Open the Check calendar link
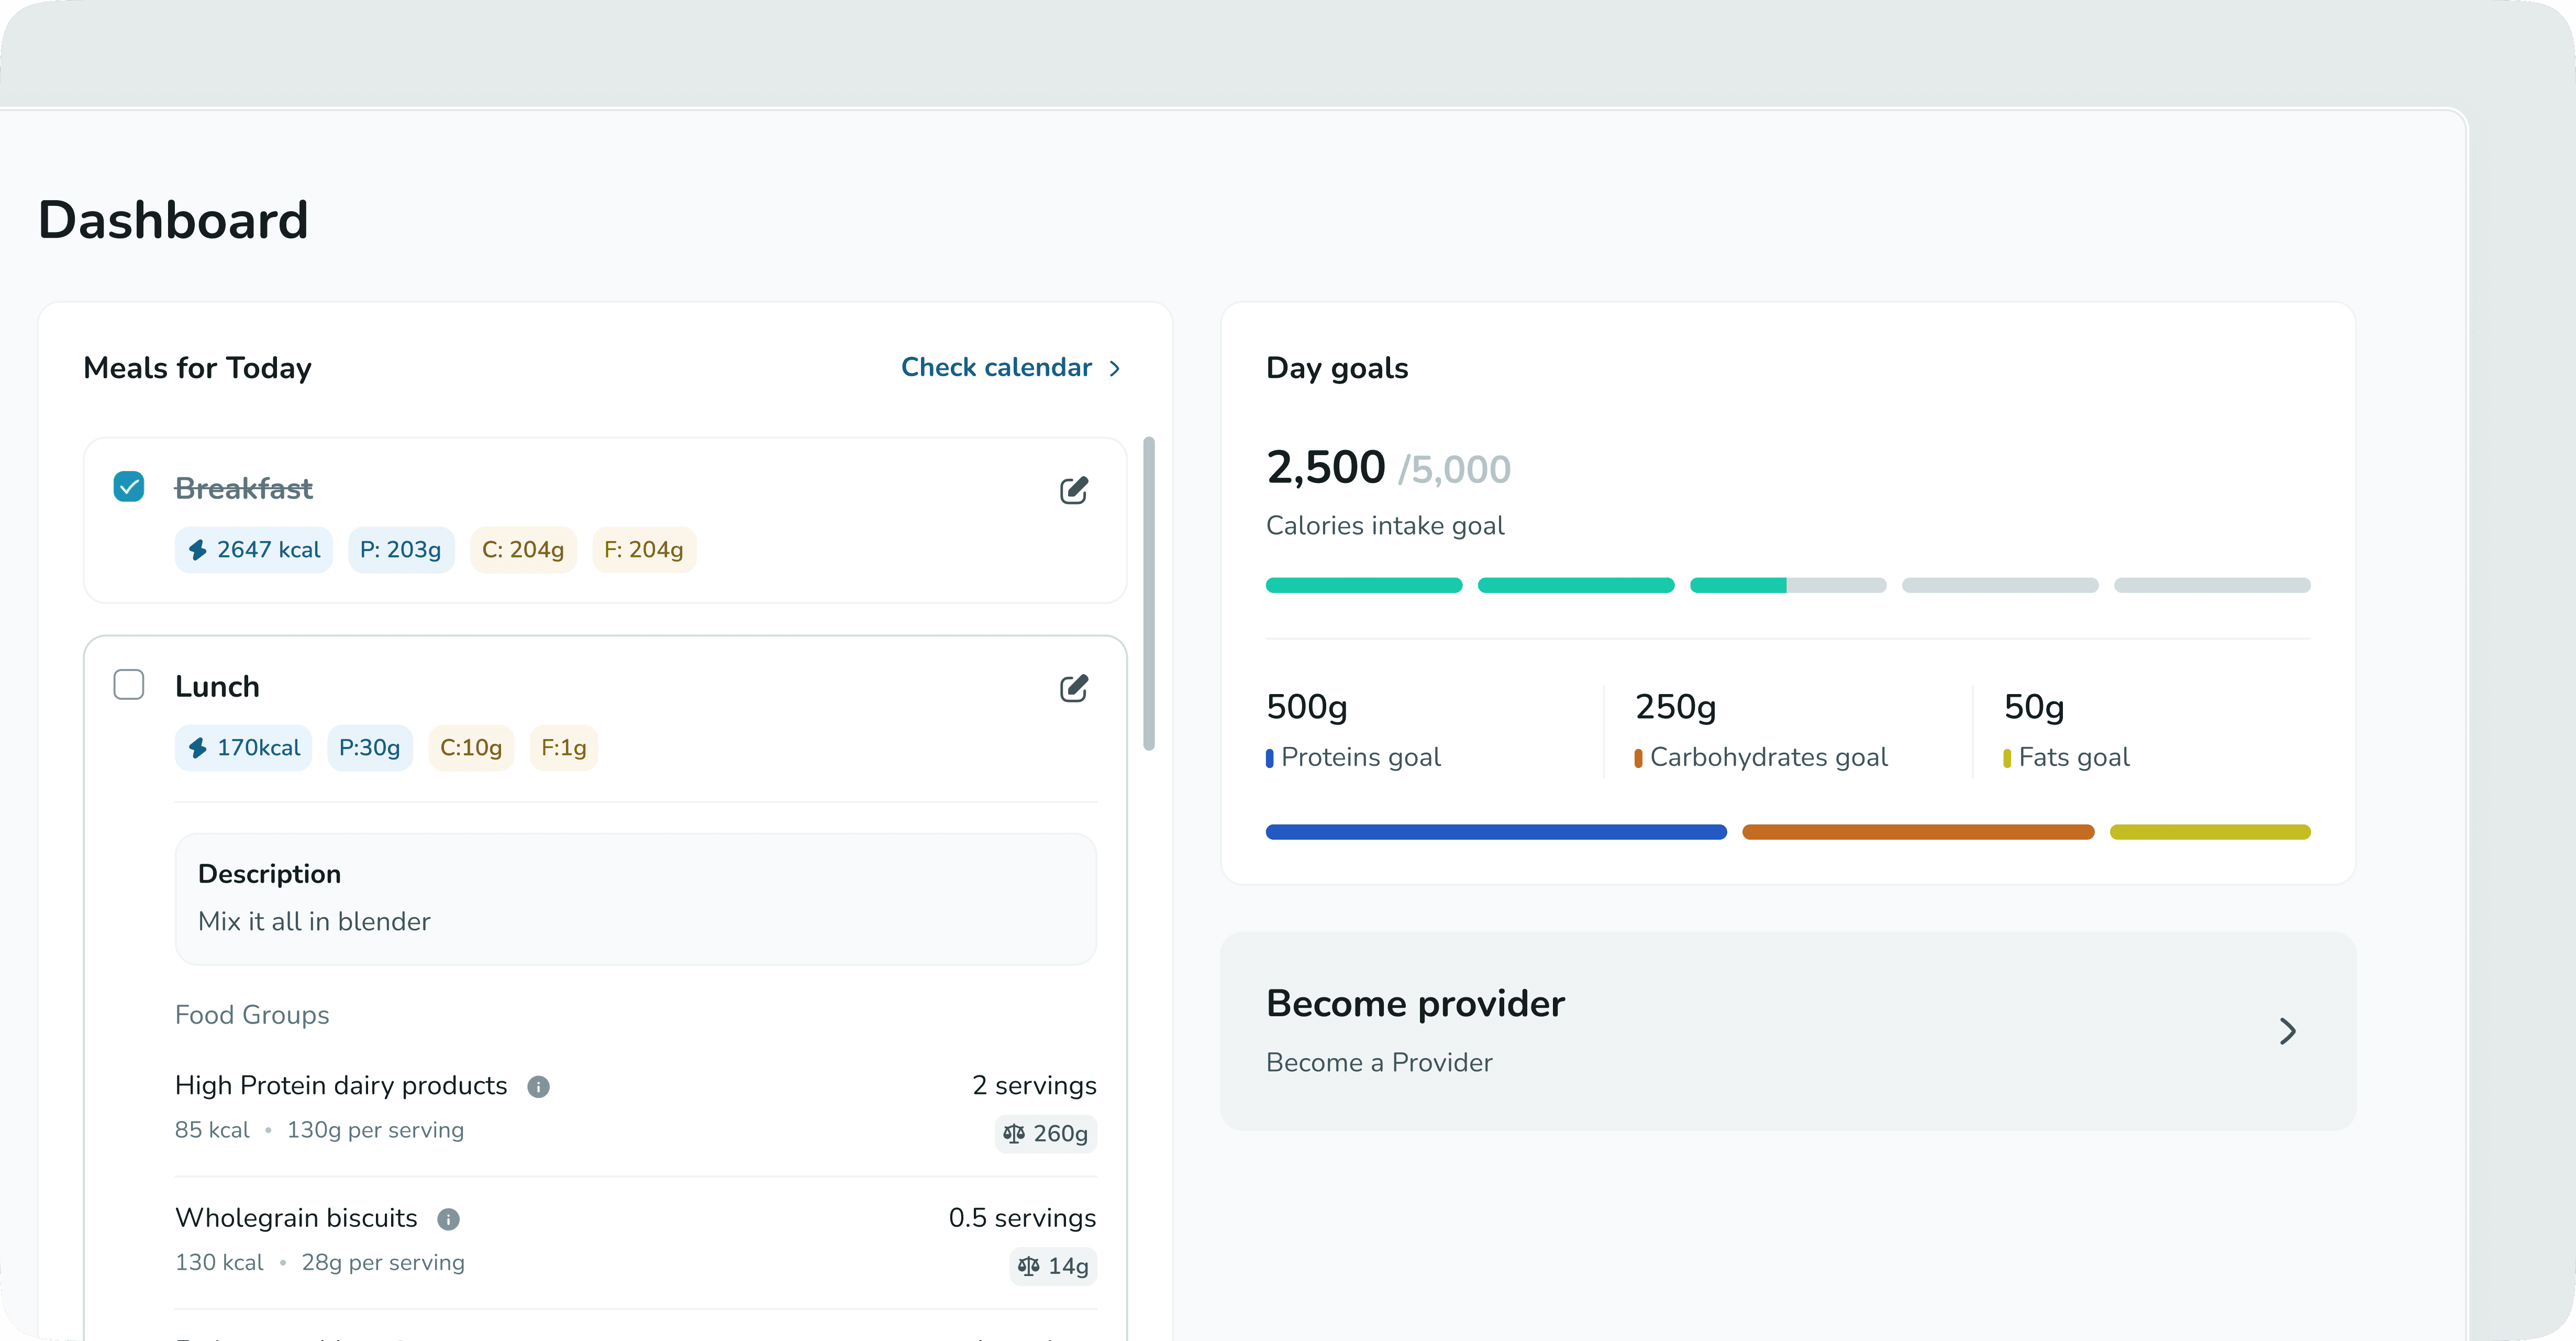The image size is (2576, 1341). tap(996, 368)
